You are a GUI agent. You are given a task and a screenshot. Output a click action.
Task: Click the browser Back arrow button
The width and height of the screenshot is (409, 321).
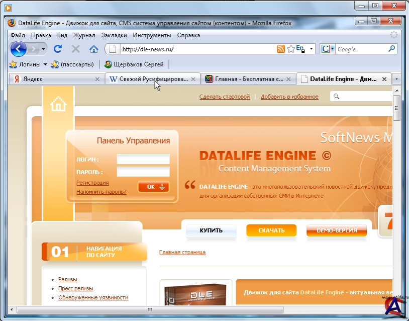(x=18, y=49)
